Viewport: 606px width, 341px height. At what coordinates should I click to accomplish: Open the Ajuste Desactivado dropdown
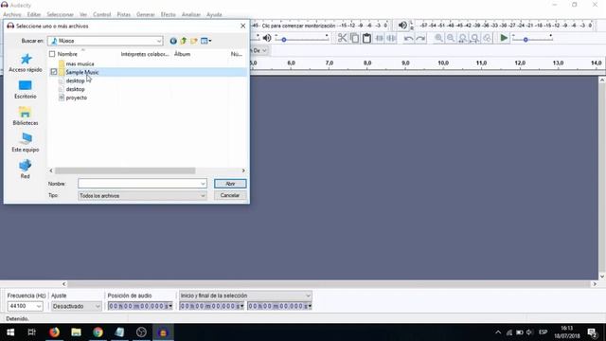point(77,306)
